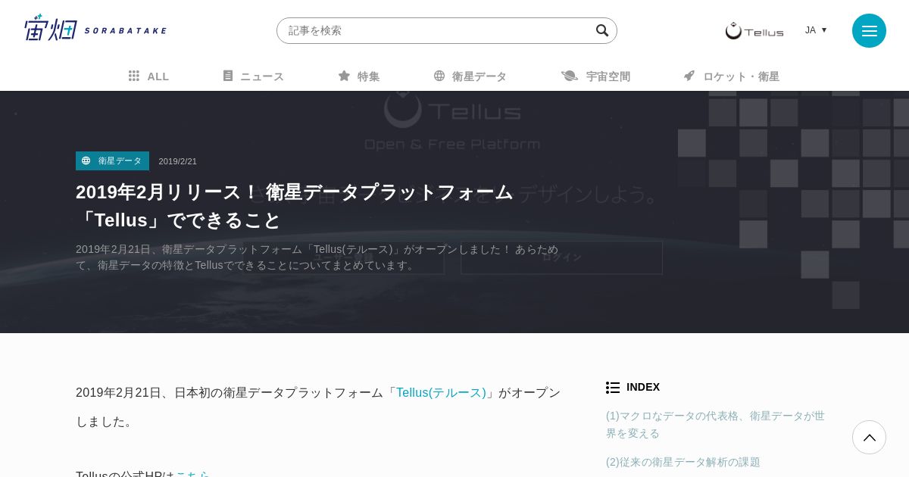Click the Sorabatake logo

[95, 28]
